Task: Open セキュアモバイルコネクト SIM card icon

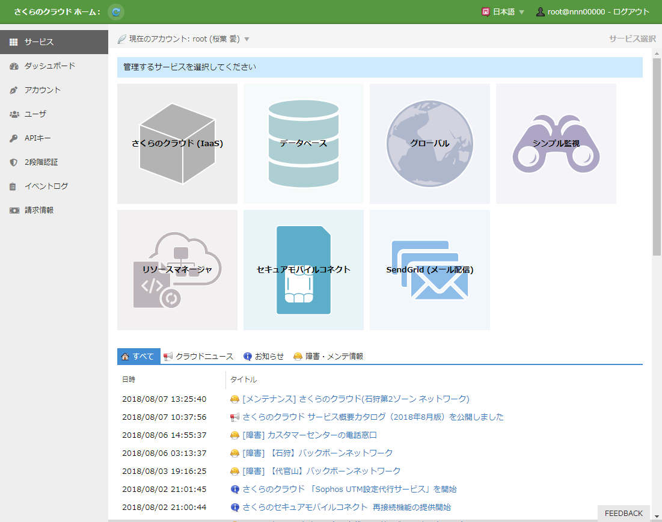Action: 302,269
